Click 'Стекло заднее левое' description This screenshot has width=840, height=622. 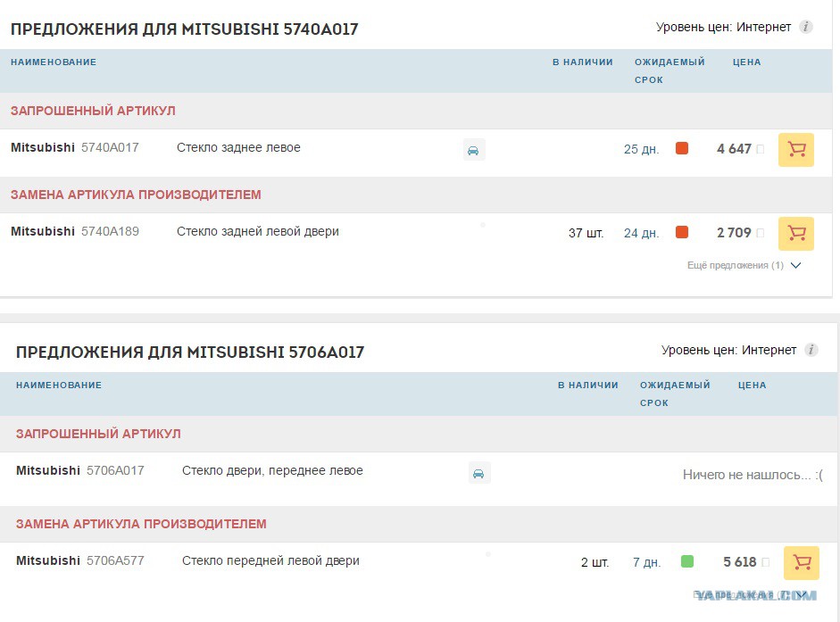coord(238,147)
